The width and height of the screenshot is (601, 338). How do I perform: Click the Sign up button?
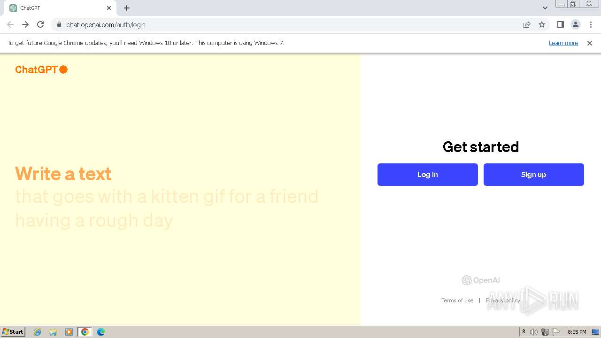click(x=533, y=175)
